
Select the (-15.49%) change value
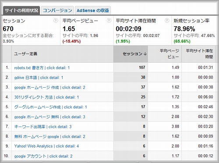point(71,41)
